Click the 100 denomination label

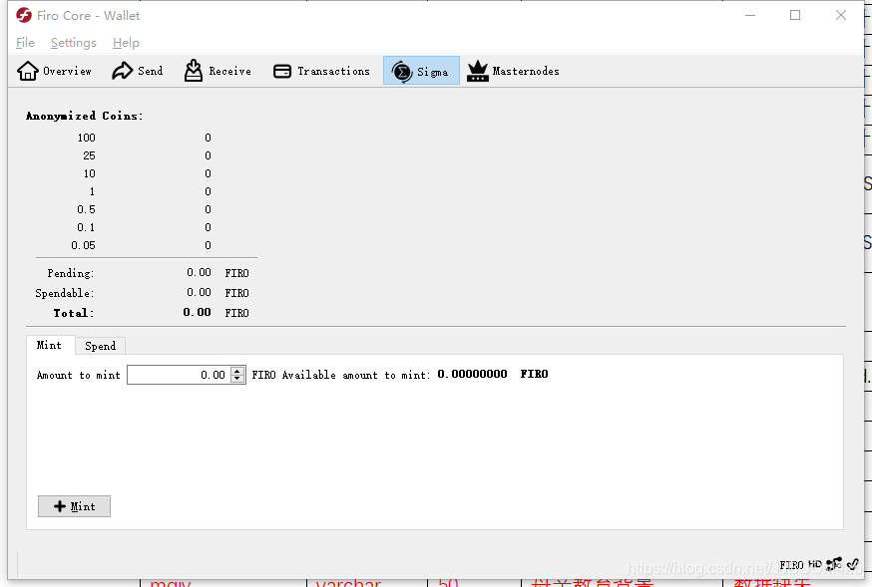(86, 138)
